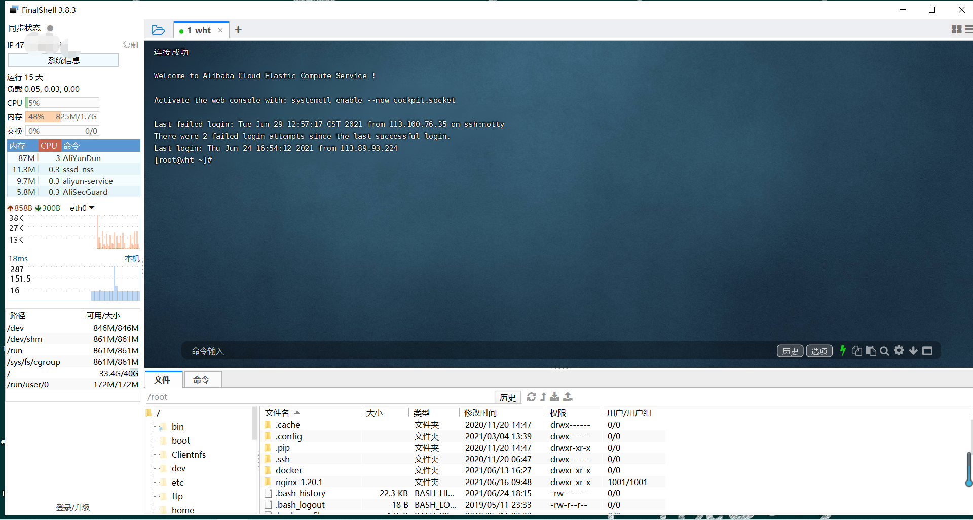The height and width of the screenshot is (520, 973).
Task: Select etc folder in directory tree
Action: click(177, 483)
